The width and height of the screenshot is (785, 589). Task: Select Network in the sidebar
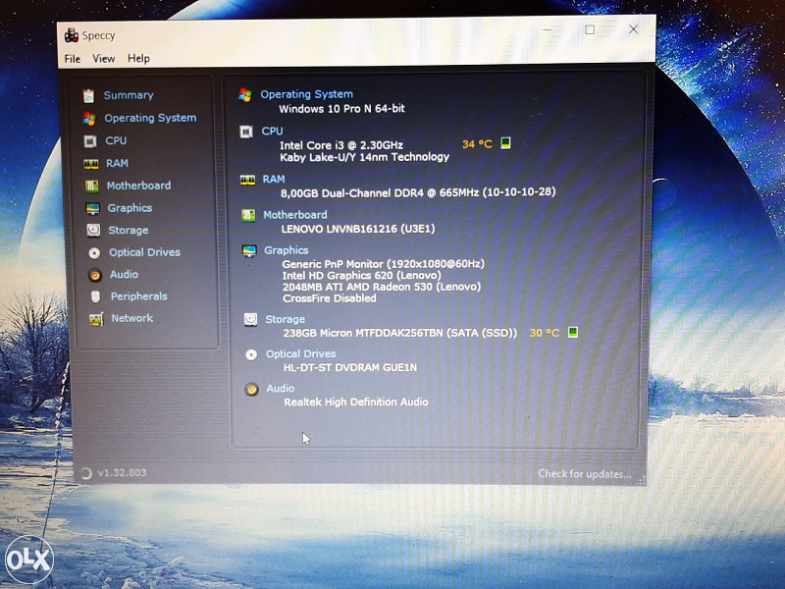click(132, 318)
